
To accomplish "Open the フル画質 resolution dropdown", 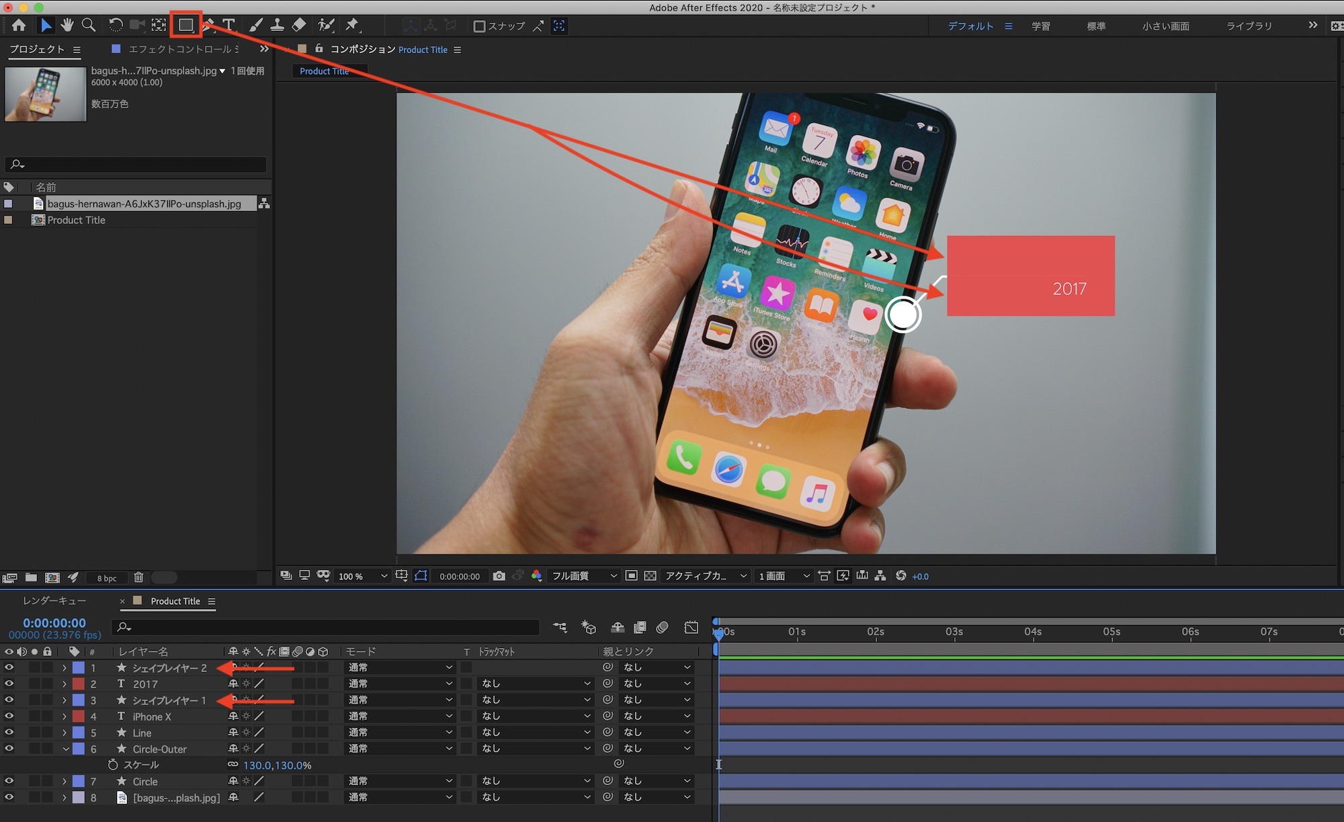I will (x=583, y=576).
